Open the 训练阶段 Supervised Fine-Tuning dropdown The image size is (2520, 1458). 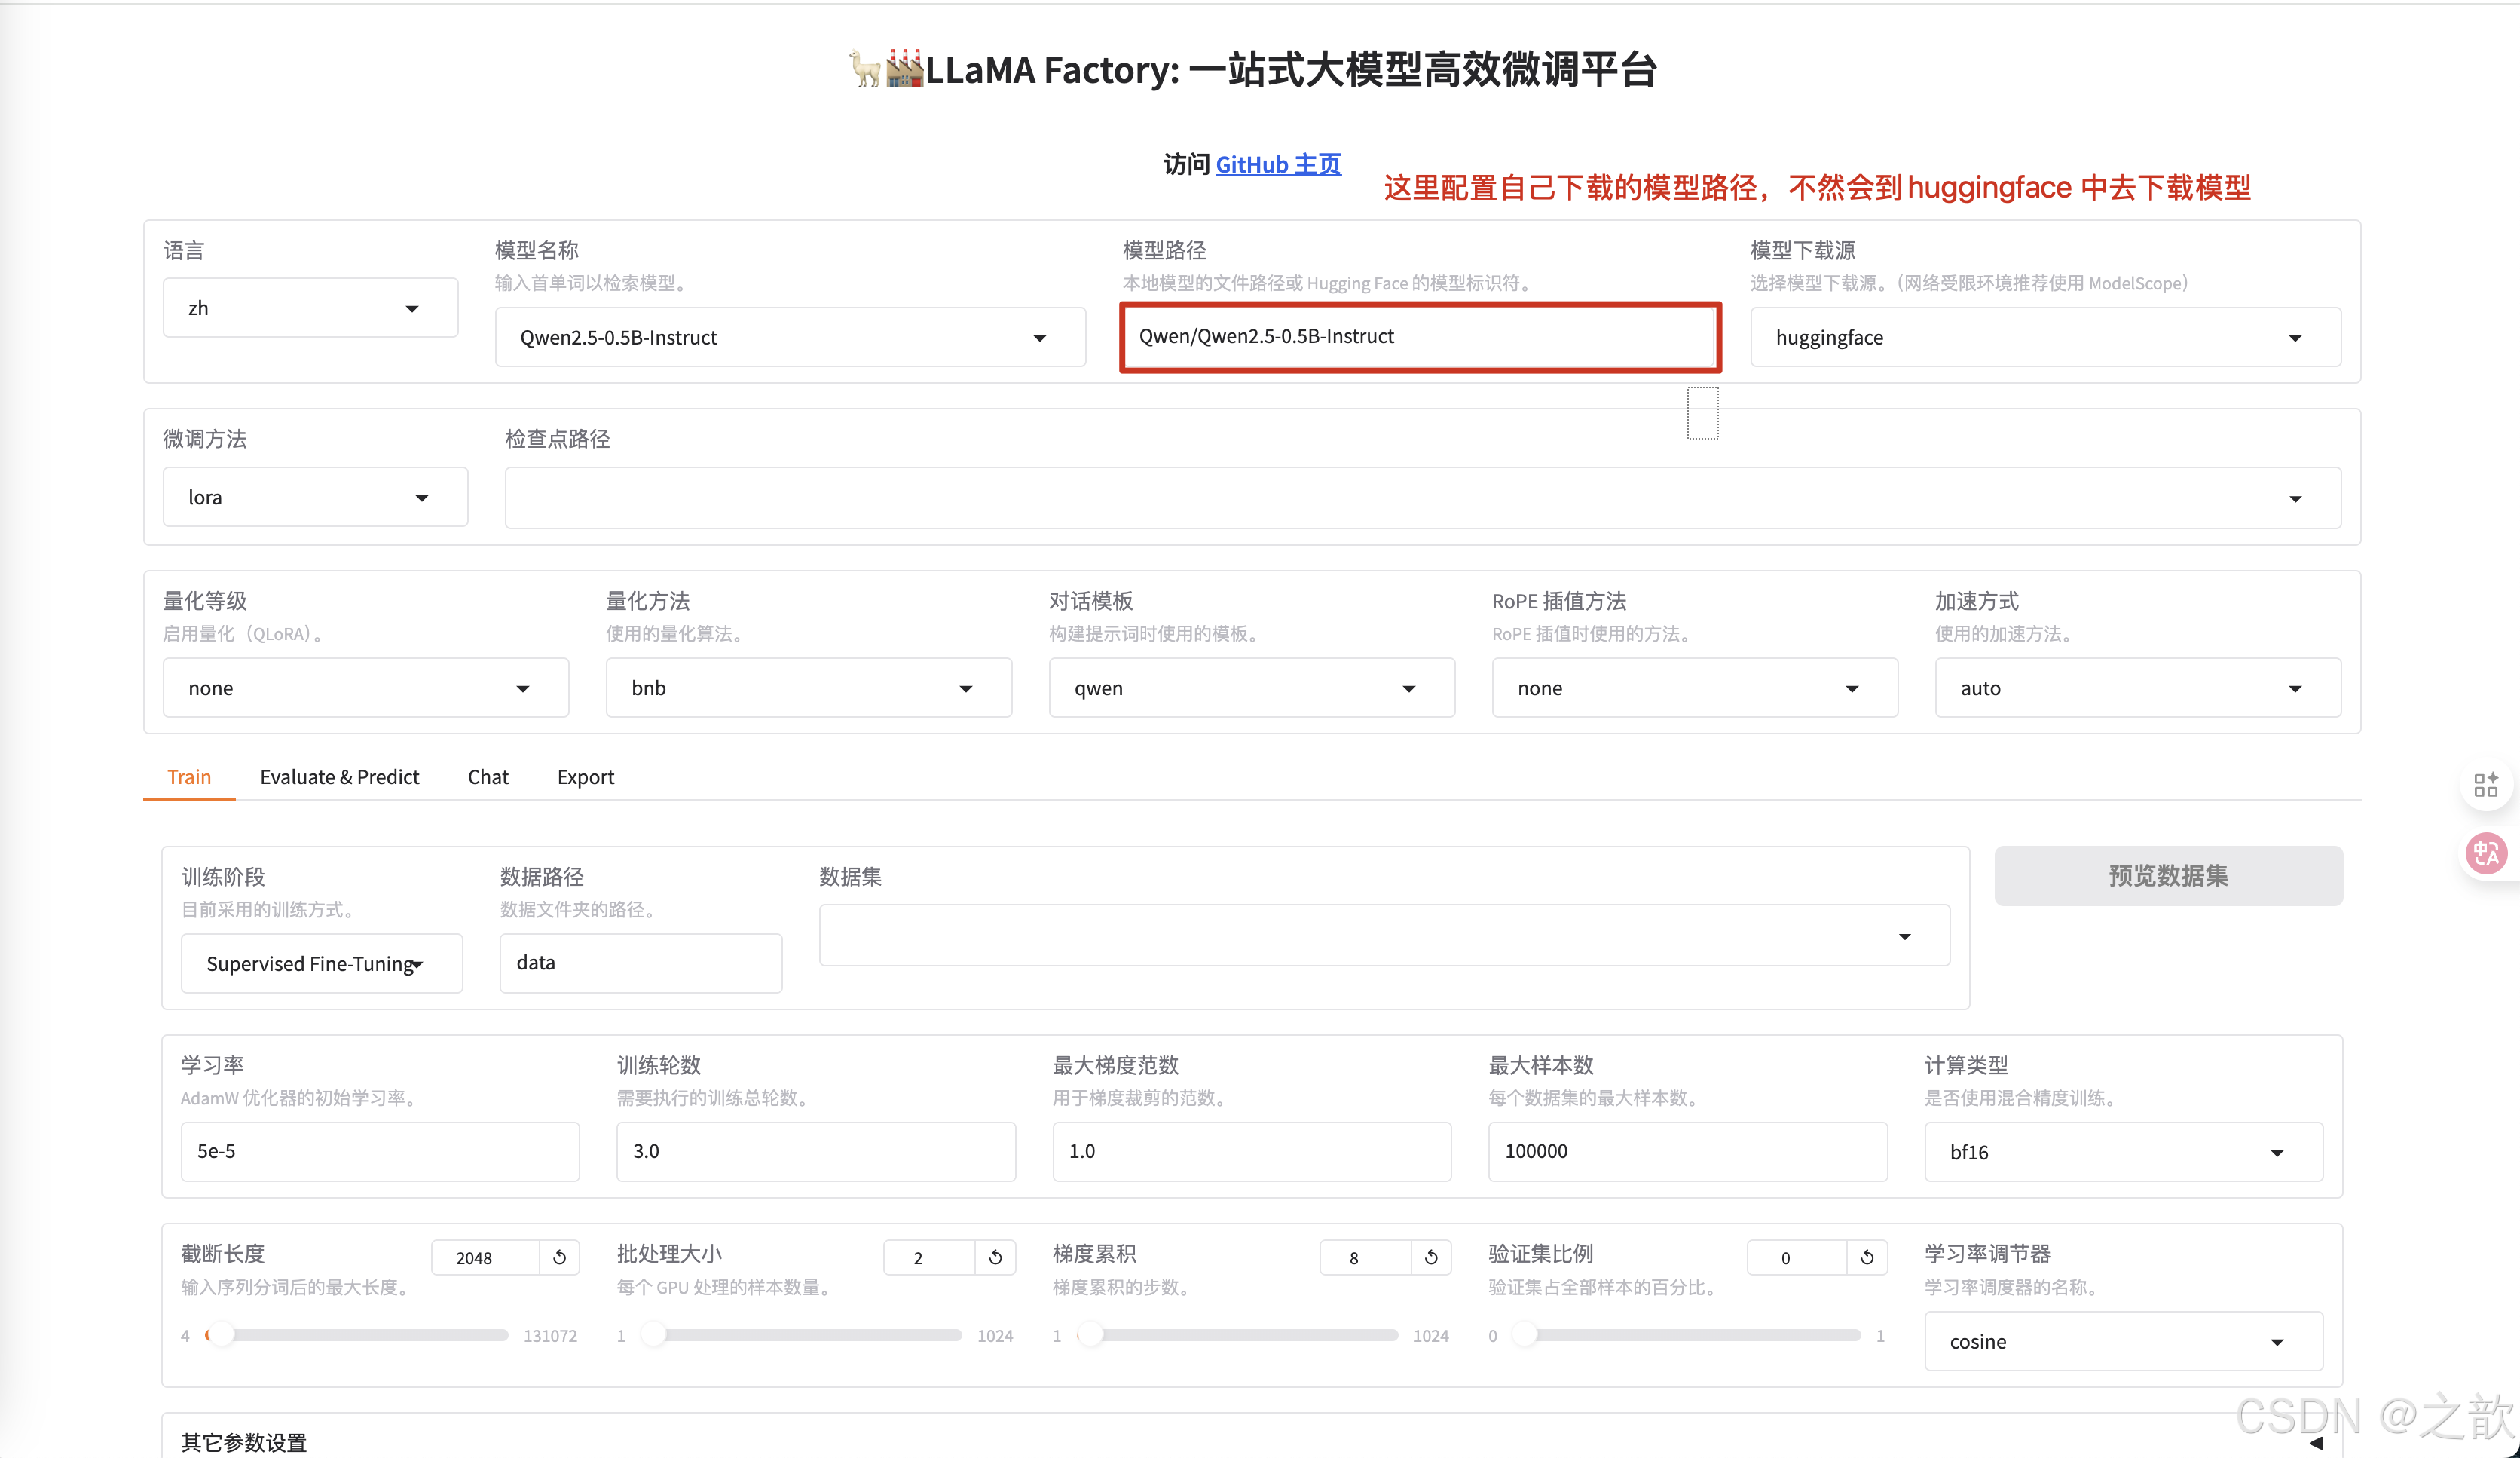(322, 963)
